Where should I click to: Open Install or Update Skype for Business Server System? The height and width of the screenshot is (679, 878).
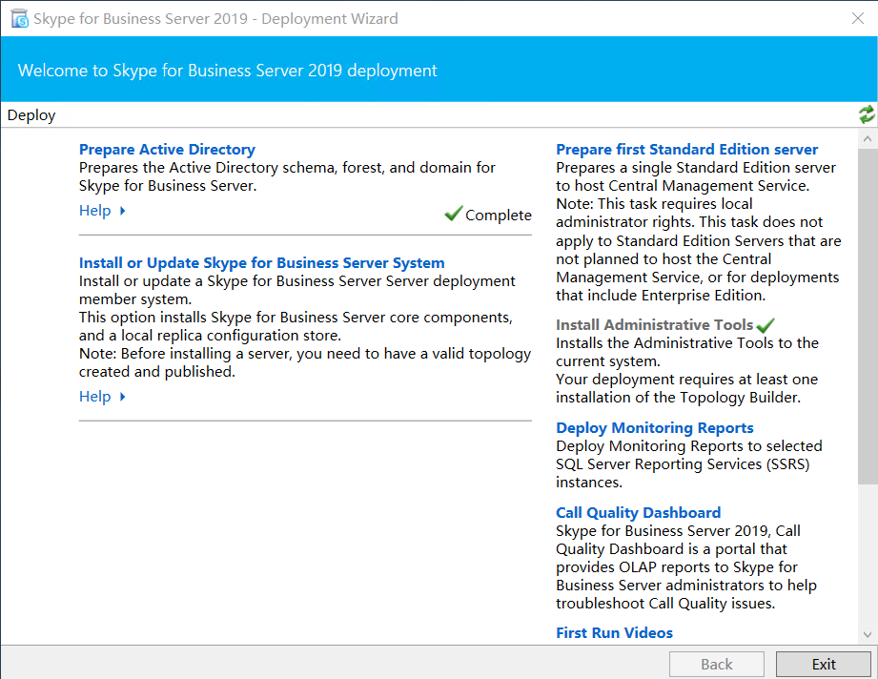pyautogui.click(x=261, y=263)
